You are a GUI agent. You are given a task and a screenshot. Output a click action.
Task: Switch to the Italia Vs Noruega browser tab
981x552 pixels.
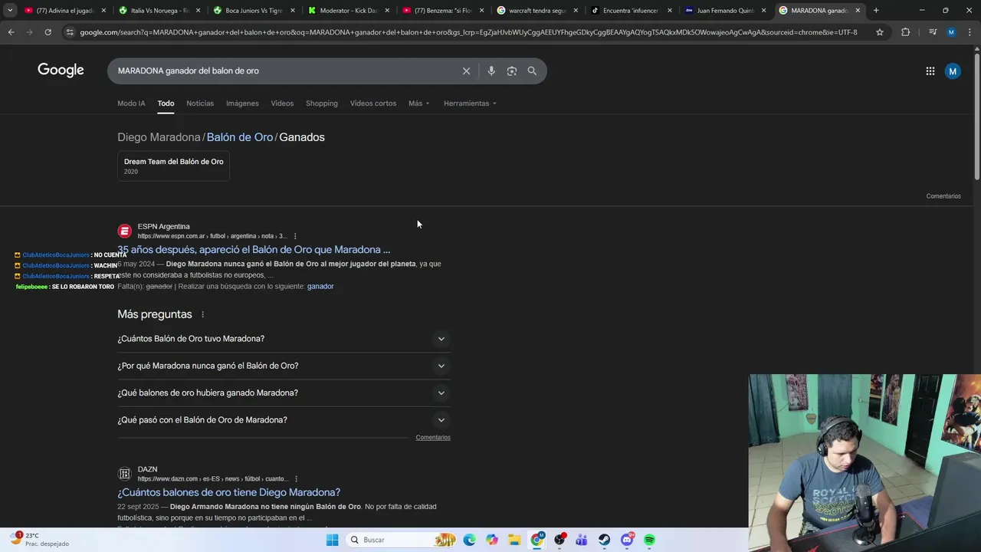(159, 11)
